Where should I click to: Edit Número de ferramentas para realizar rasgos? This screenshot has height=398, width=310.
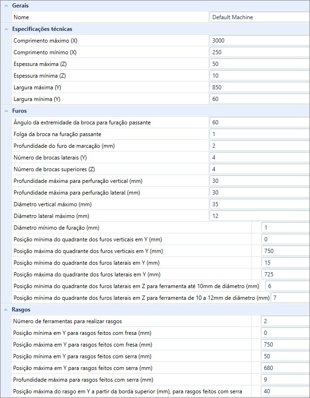(x=285, y=321)
